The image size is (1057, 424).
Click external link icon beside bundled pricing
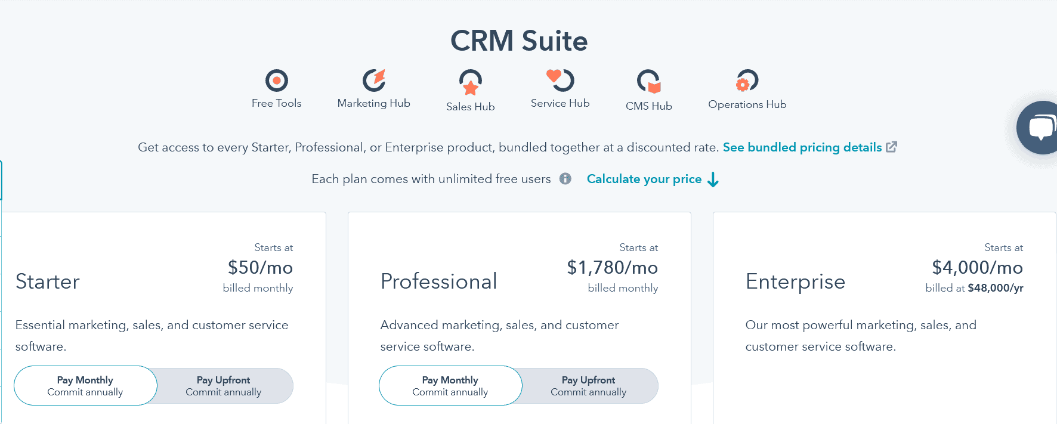[891, 147]
